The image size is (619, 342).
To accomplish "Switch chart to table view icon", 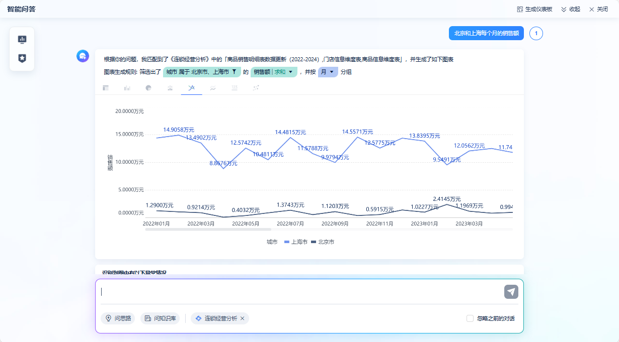I will (106, 88).
